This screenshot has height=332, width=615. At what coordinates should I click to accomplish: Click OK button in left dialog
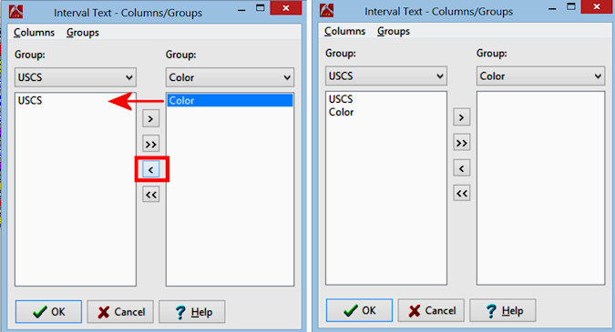pyautogui.click(x=48, y=312)
